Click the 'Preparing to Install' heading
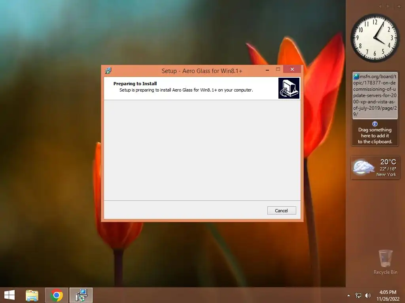This screenshot has height=303, width=405. point(135,84)
